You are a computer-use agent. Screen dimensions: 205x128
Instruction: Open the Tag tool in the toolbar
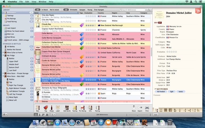[46, 108]
